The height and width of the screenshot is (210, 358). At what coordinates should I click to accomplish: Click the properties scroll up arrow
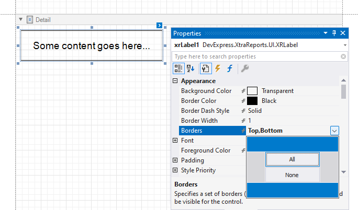pyautogui.click(x=343, y=80)
